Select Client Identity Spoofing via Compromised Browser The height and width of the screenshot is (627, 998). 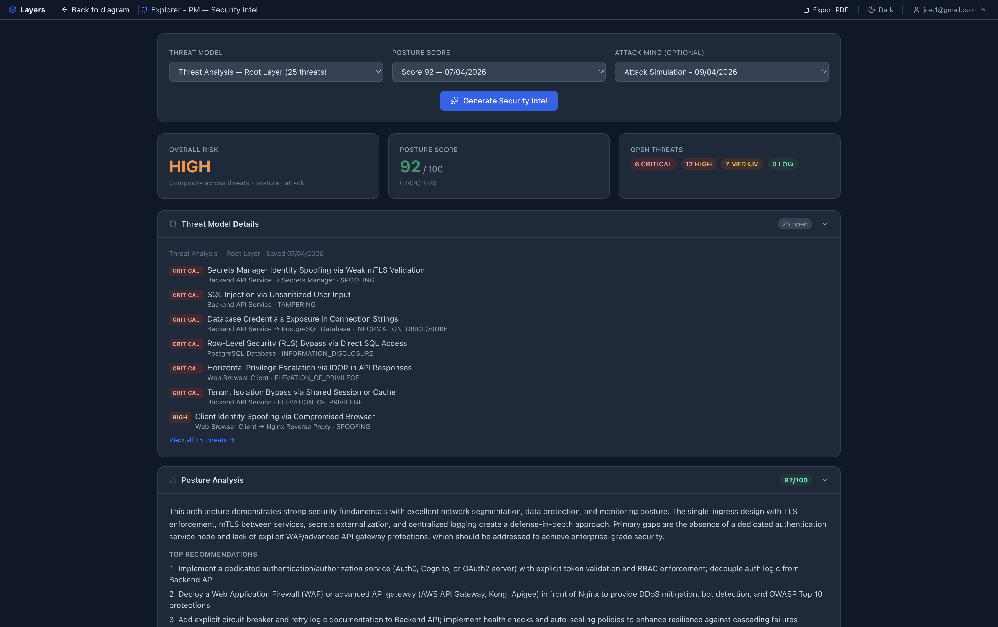pos(285,416)
